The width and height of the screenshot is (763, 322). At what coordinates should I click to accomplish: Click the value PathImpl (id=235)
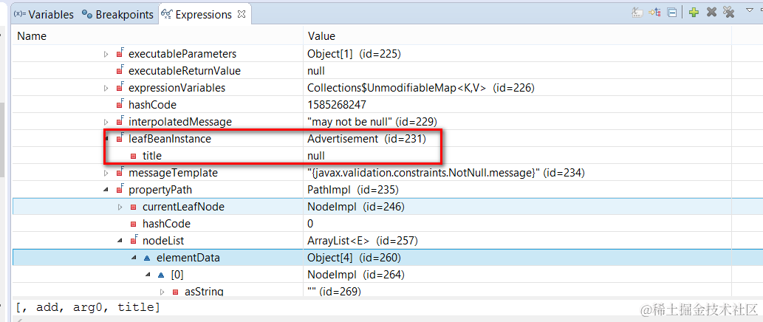tap(353, 190)
